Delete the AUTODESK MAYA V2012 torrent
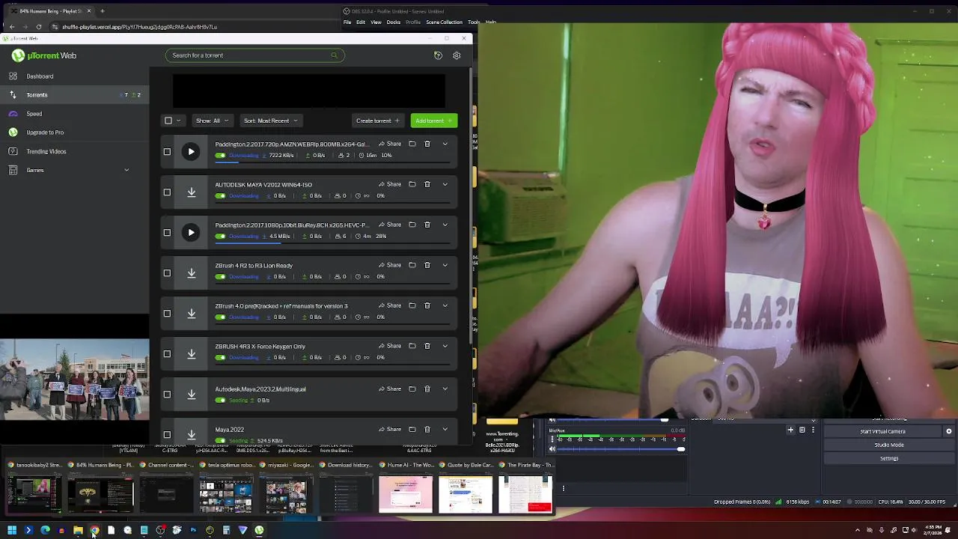Image resolution: width=958 pixels, height=539 pixels. click(x=427, y=184)
